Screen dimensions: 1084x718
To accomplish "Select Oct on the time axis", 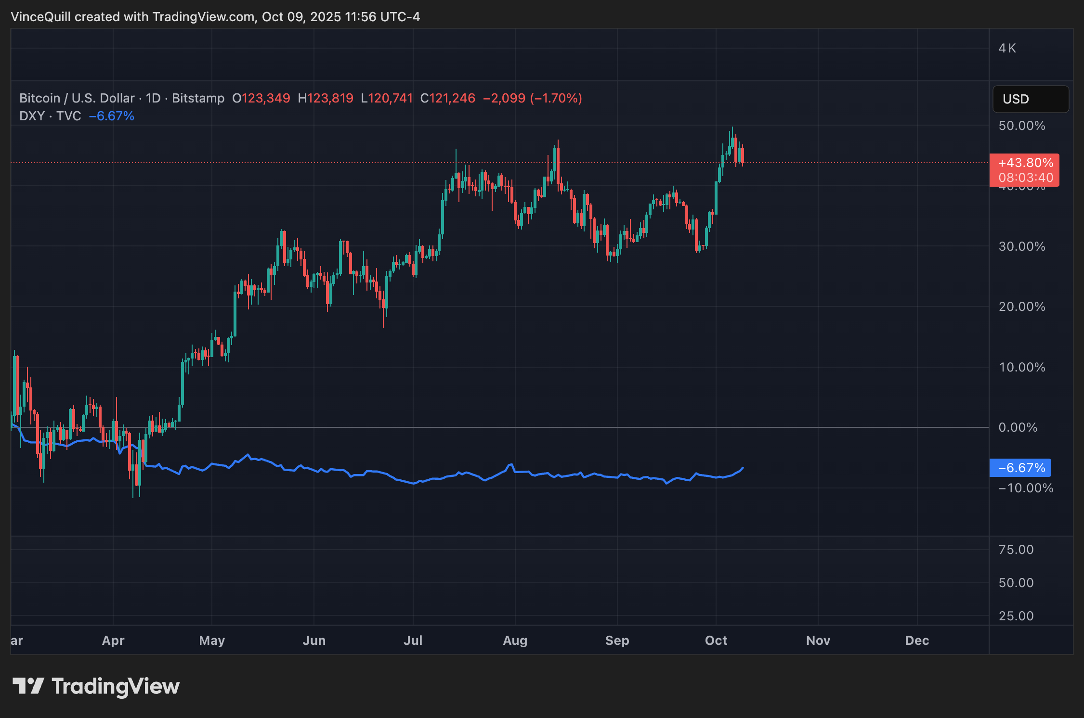I will (716, 641).
